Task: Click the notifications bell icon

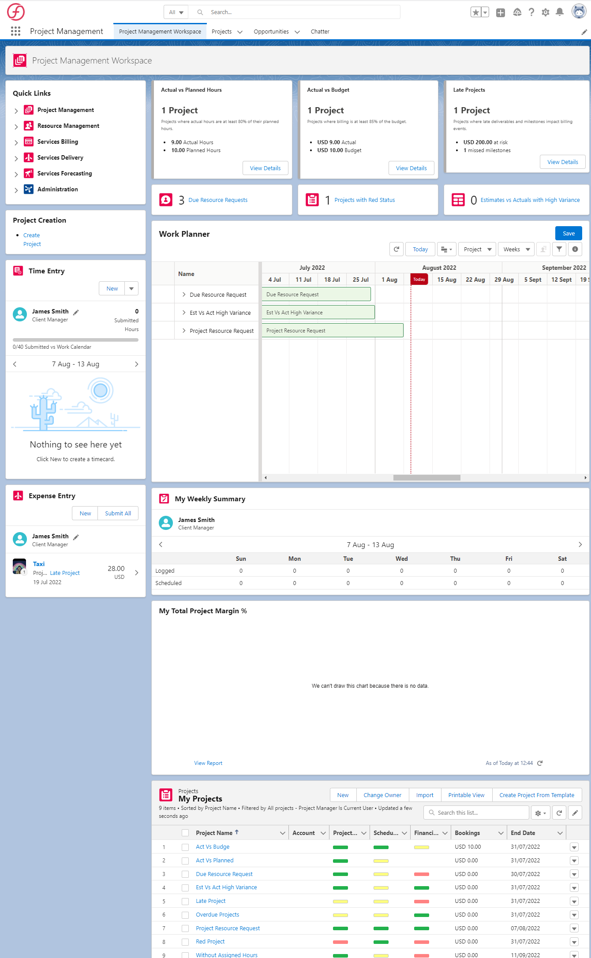Action: [x=559, y=12]
